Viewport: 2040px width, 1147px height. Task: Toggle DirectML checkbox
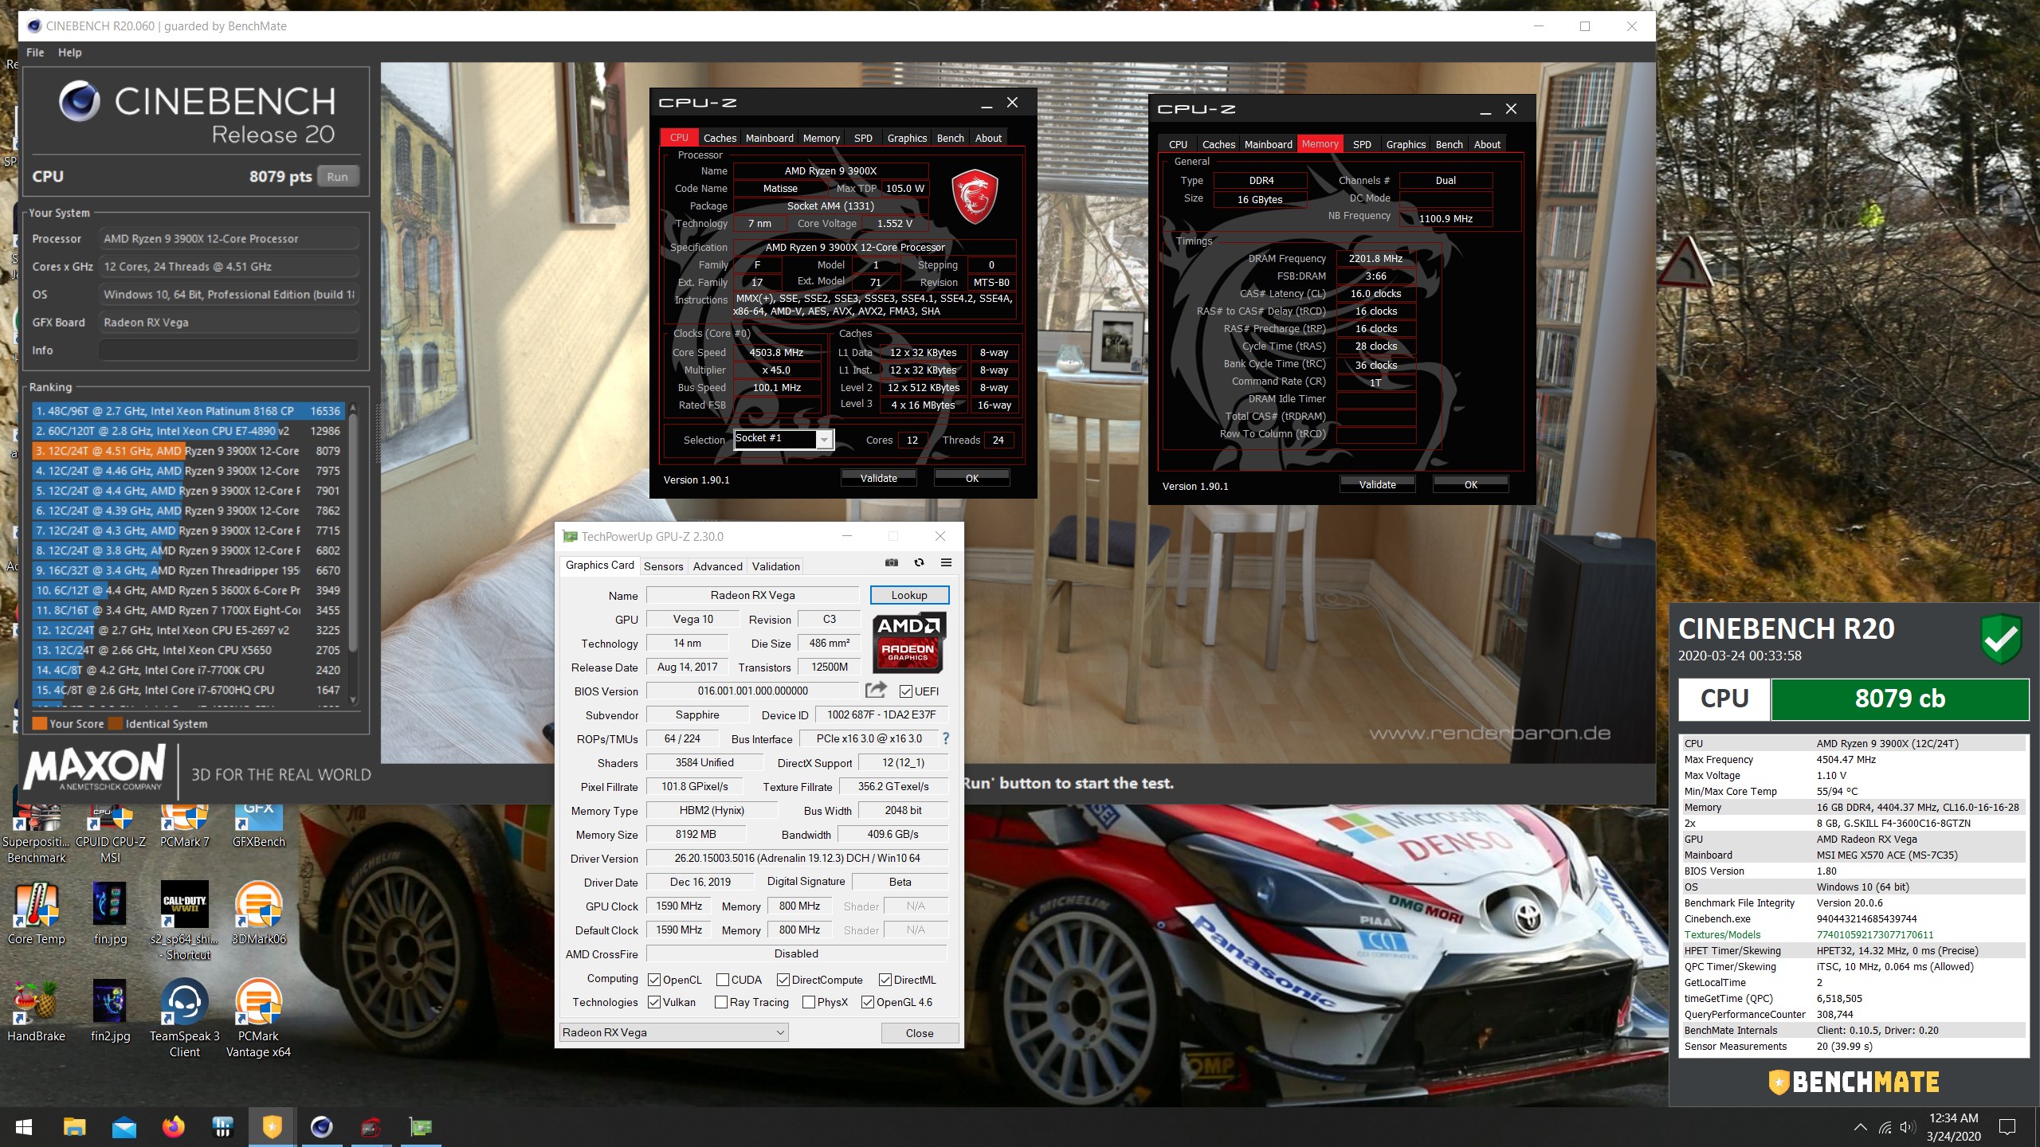click(885, 979)
